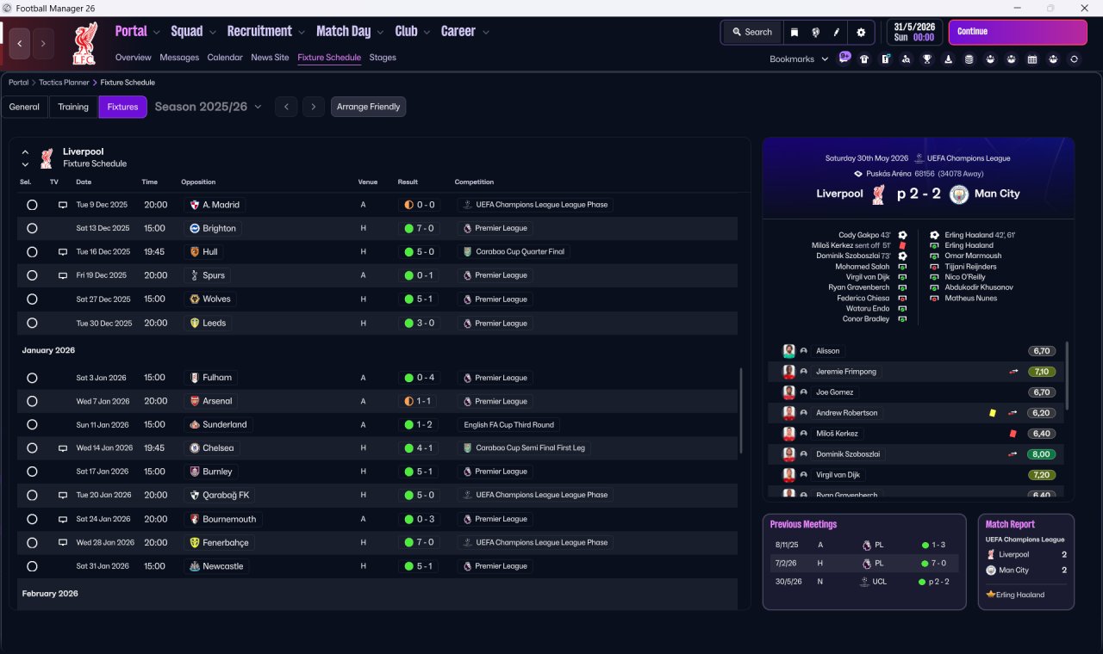Switch to the Overview tab

click(134, 58)
